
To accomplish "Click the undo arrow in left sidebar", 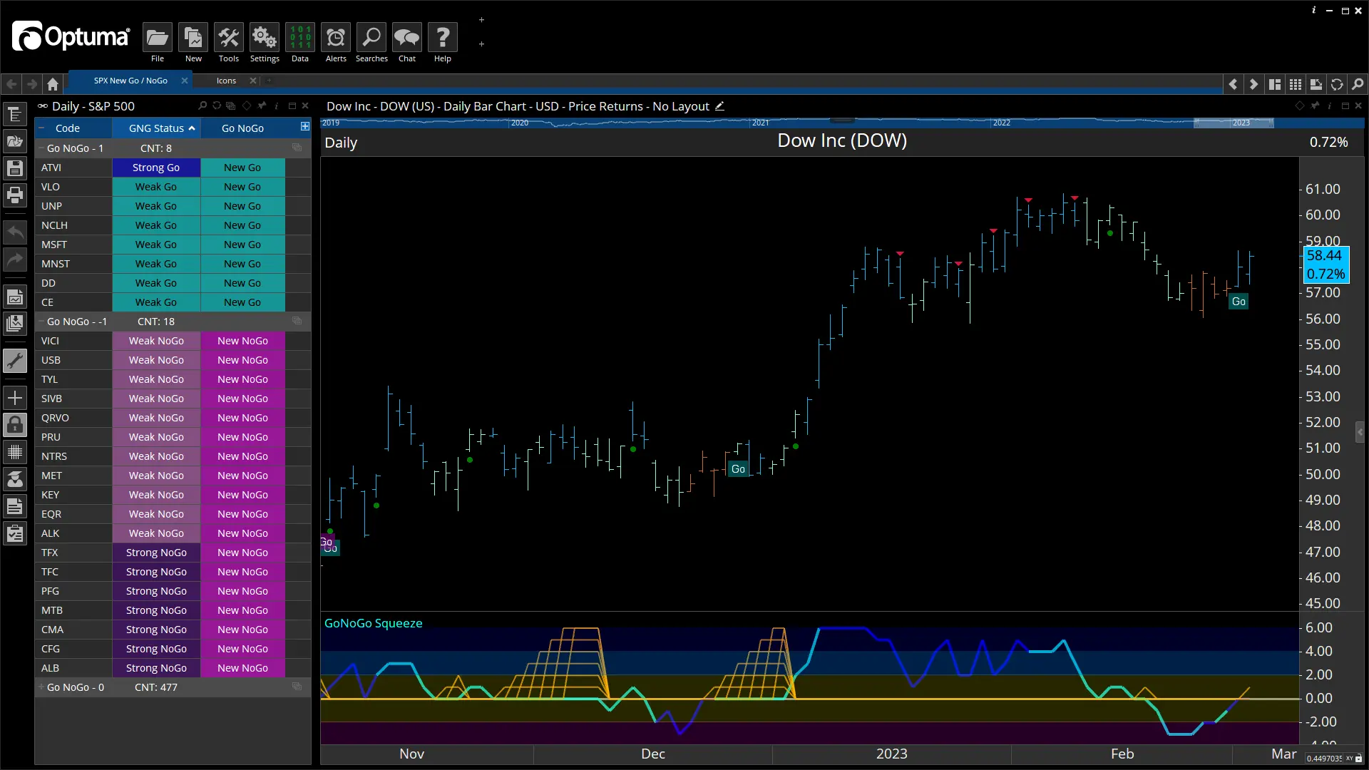I will click(15, 232).
